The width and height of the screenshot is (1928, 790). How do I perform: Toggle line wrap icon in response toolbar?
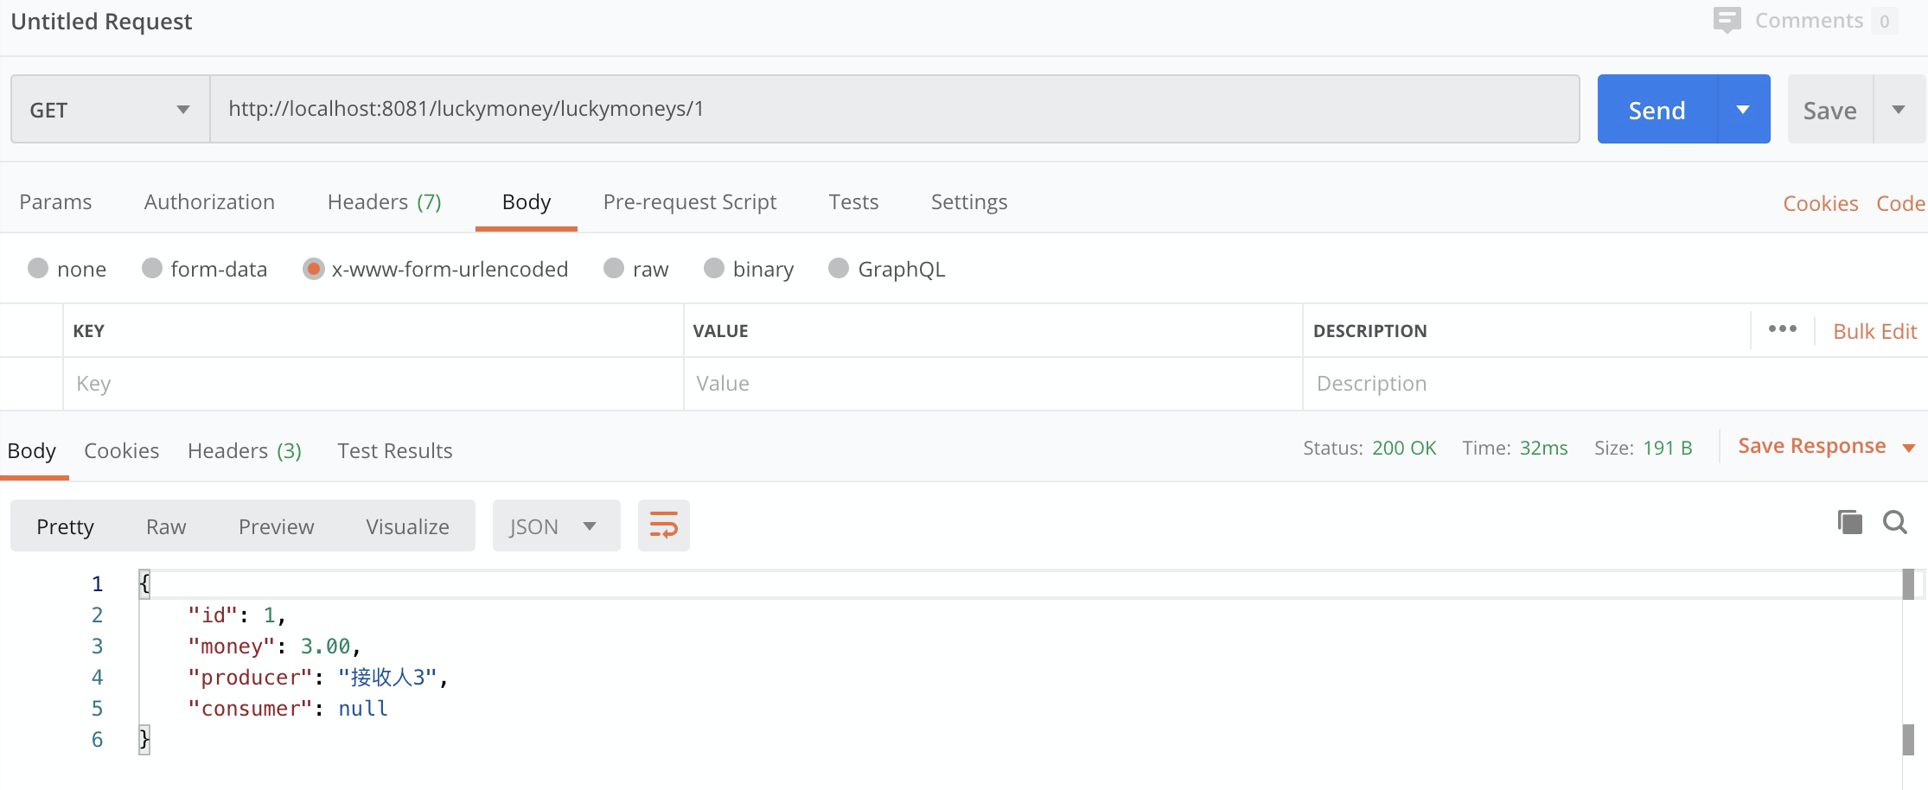pos(664,526)
